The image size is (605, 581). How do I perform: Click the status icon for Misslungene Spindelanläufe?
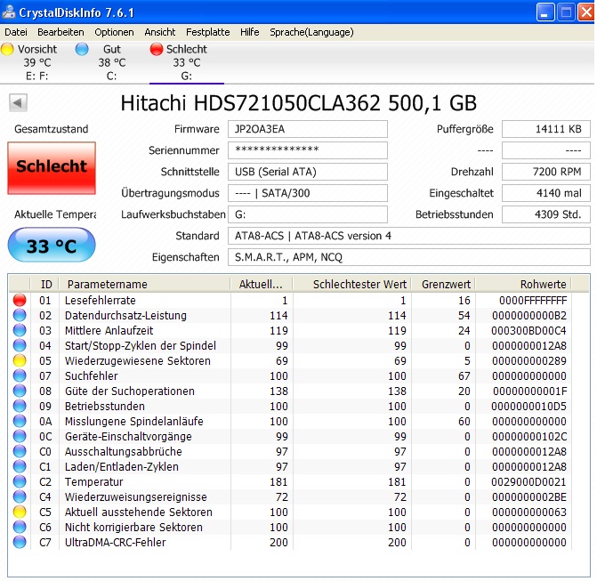(x=20, y=421)
